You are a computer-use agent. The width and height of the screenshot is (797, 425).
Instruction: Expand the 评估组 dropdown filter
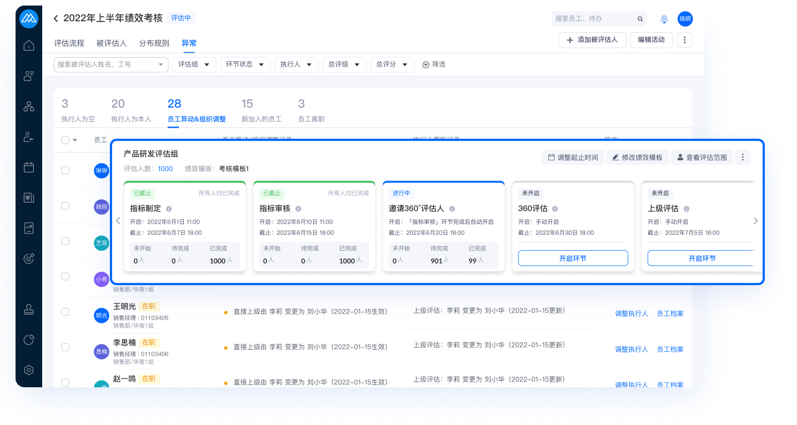[x=194, y=64]
